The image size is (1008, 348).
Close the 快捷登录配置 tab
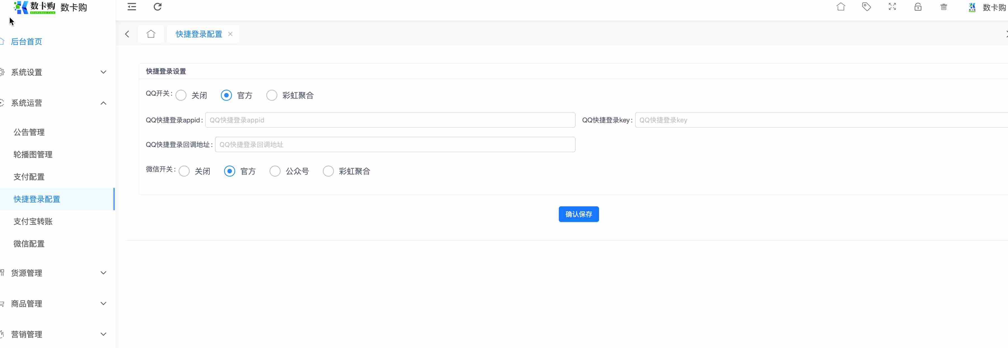tap(231, 34)
